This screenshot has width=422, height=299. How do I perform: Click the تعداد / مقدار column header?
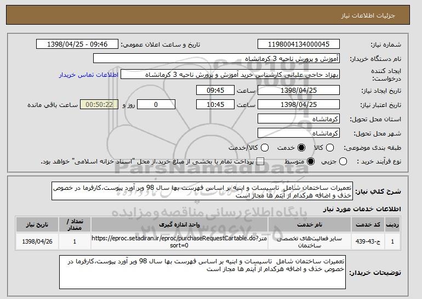75,224
